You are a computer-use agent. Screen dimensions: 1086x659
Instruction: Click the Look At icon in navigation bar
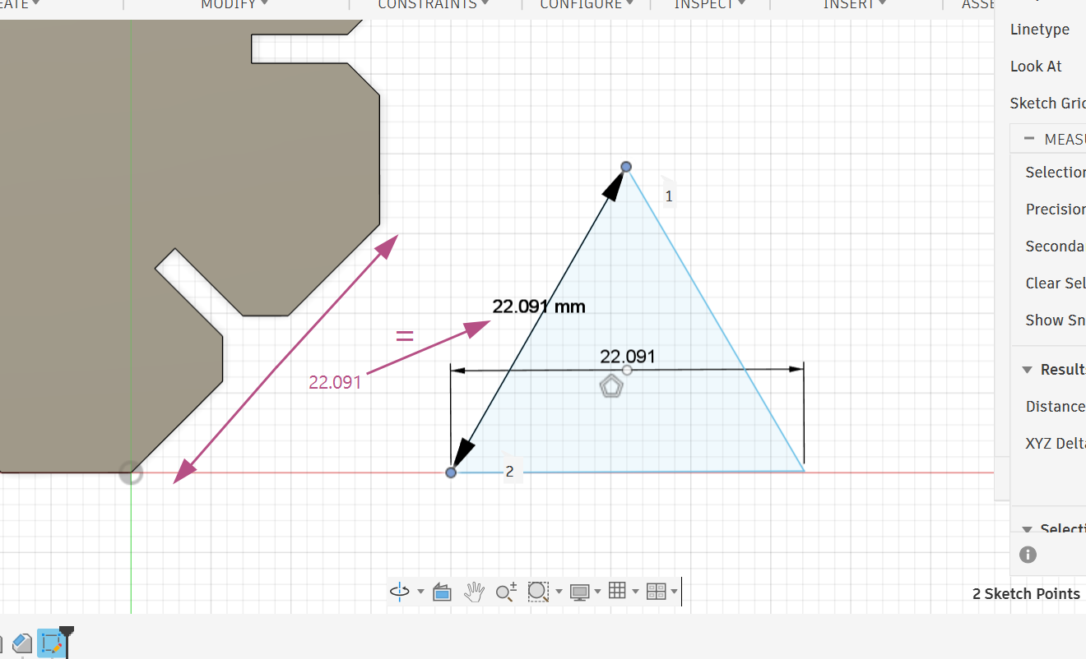pyautogui.click(x=442, y=592)
